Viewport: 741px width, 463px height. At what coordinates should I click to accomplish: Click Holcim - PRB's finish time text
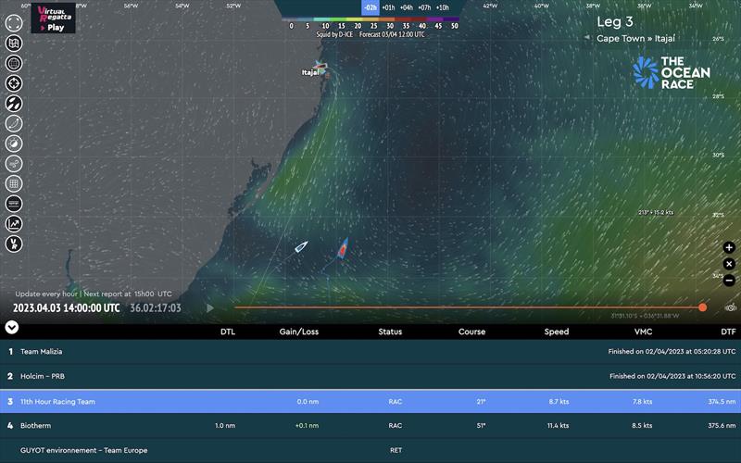point(672,377)
